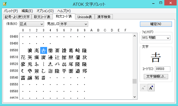Select the 隆 character in row 09530
This screenshot has height=106, width=178.
click(x=57, y=71)
